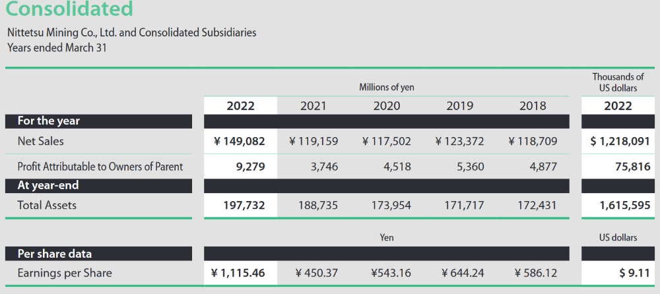Click the 2022 net sales value ¥149,082
Screen dimensions: 660x294
(x=240, y=141)
